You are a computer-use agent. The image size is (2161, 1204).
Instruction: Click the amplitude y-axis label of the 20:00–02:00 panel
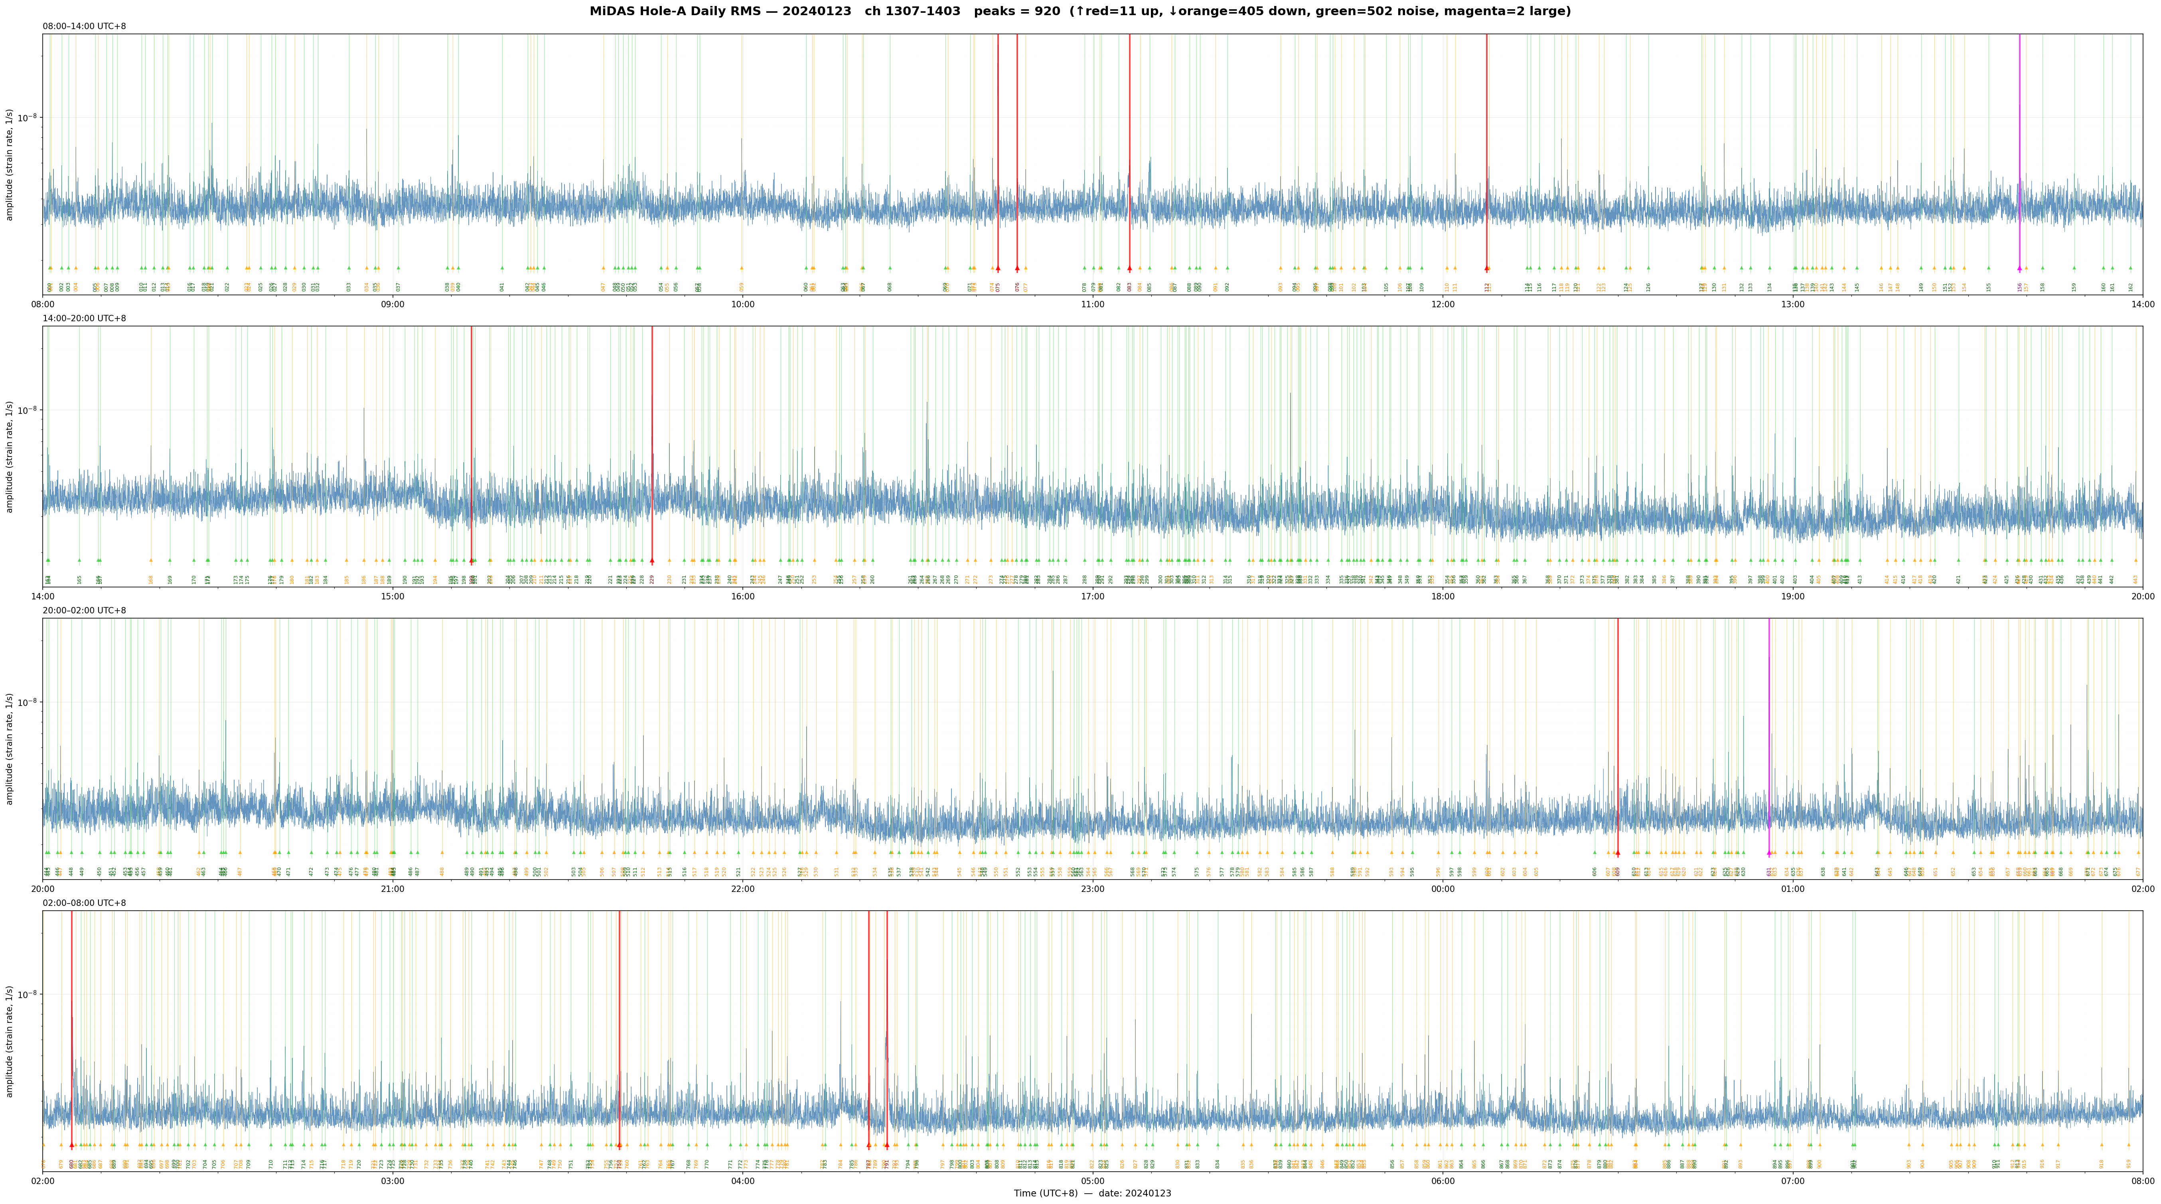(10, 748)
